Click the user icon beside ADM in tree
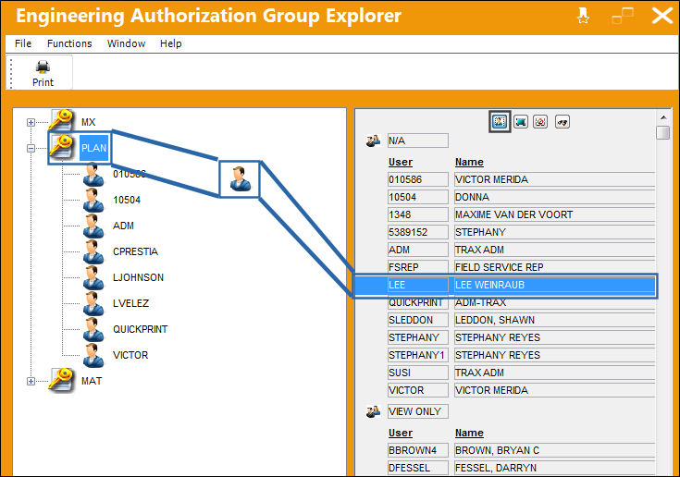680x477 pixels. tap(93, 226)
